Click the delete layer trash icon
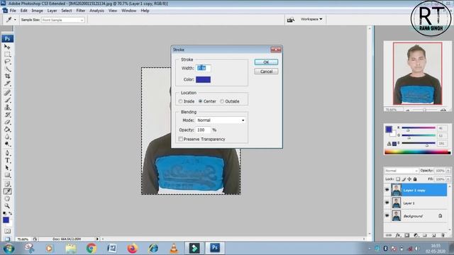The image size is (454, 255). click(443, 235)
